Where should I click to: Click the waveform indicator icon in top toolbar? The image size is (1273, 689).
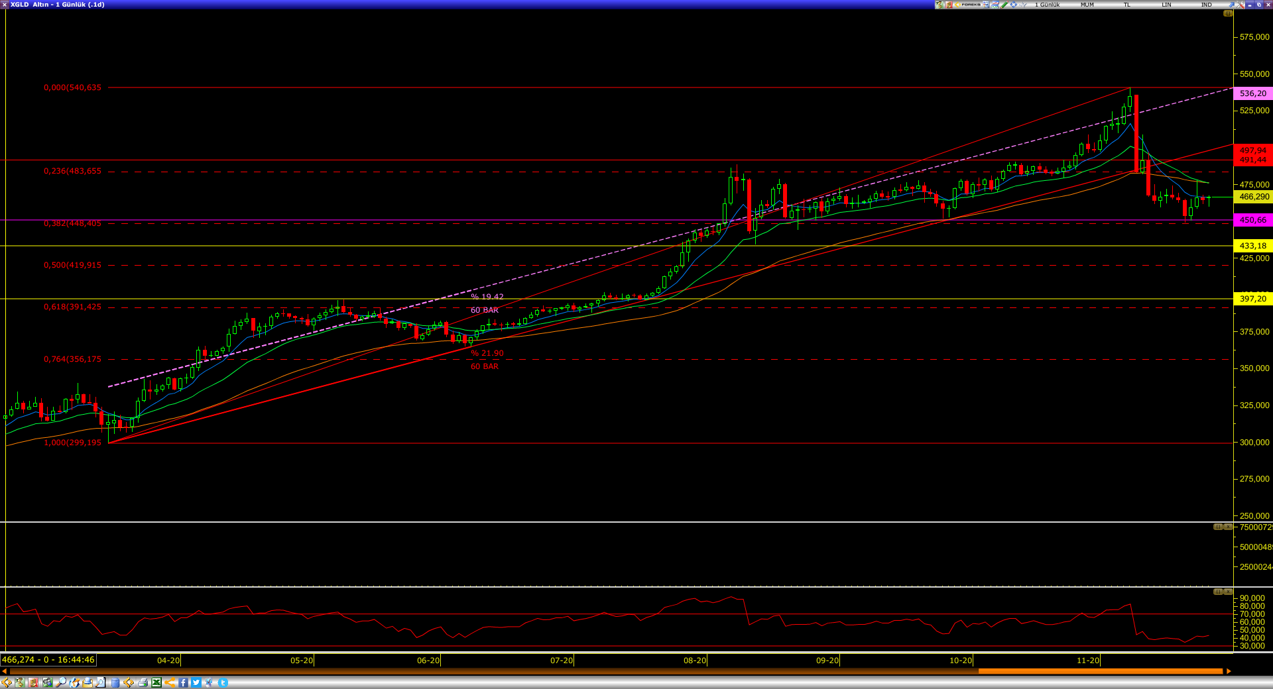coord(1023,5)
